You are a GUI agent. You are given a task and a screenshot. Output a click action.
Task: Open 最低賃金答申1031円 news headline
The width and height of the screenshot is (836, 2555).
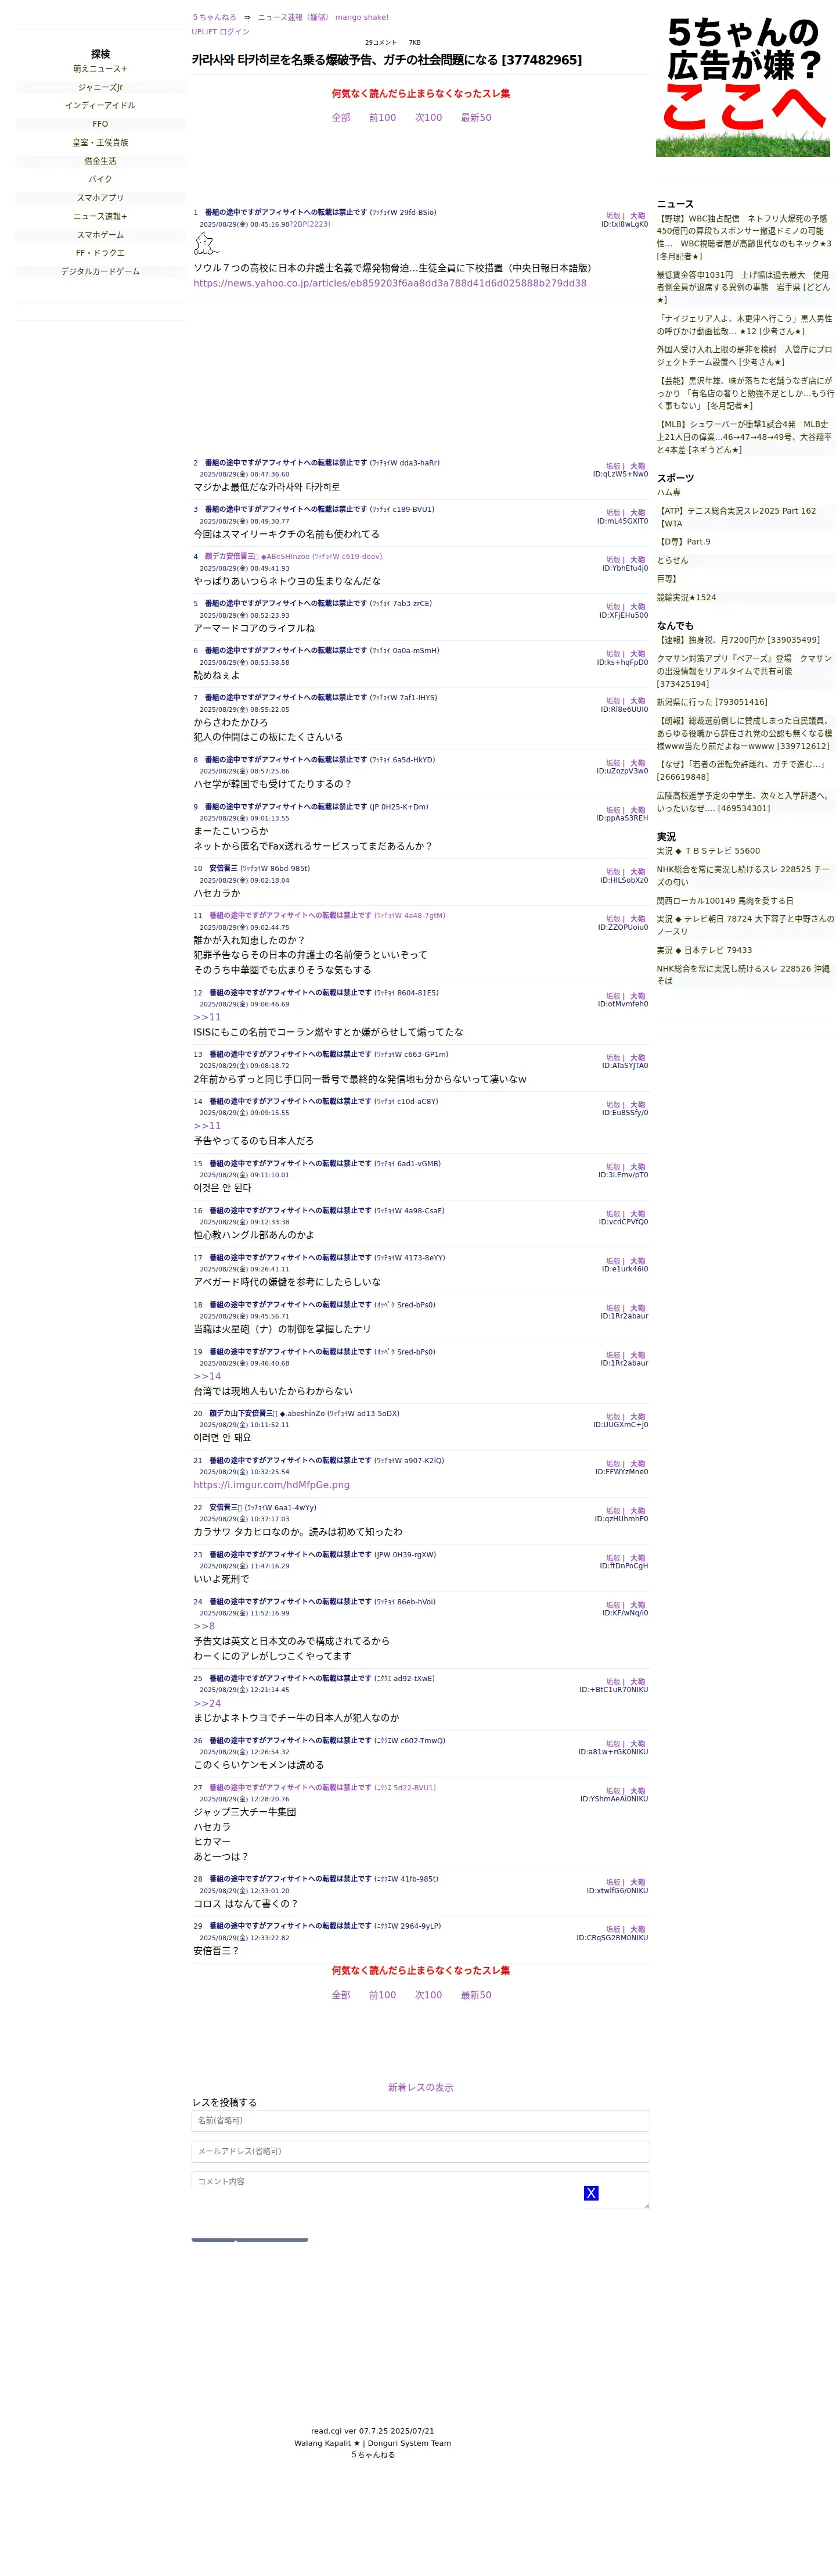(744, 286)
